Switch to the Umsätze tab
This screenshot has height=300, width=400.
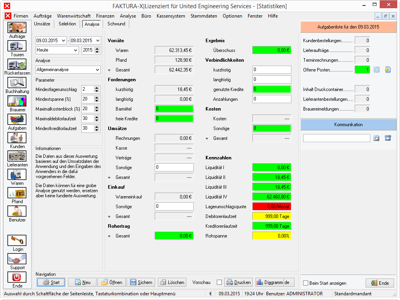[x=42, y=24]
